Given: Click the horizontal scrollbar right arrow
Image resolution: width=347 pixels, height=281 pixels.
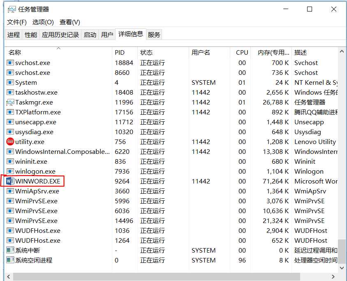Looking at the screenshot, I should [x=333, y=277].
